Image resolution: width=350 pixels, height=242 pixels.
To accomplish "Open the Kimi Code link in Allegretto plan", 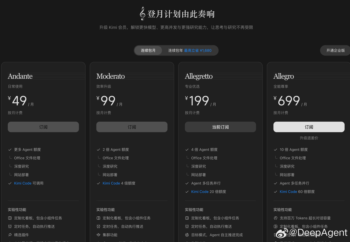I will coord(200,192).
